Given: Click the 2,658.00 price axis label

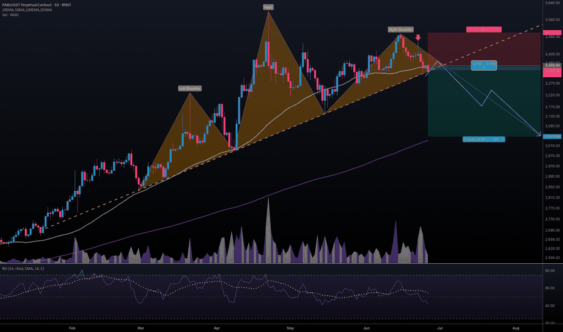Looking at the screenshot, I should coord(552,240).
